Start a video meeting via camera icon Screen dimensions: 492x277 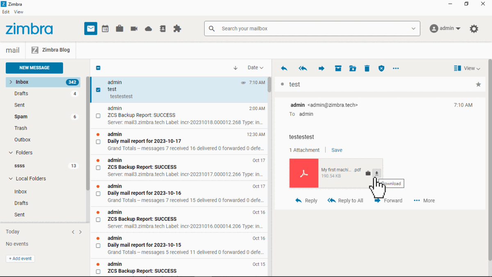(x=134, y=29)
